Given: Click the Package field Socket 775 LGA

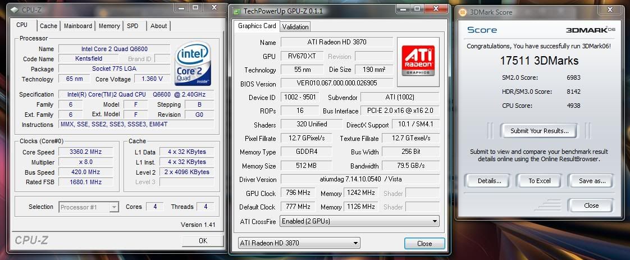Looking at the screenshot, I should (x=114, y=69).
